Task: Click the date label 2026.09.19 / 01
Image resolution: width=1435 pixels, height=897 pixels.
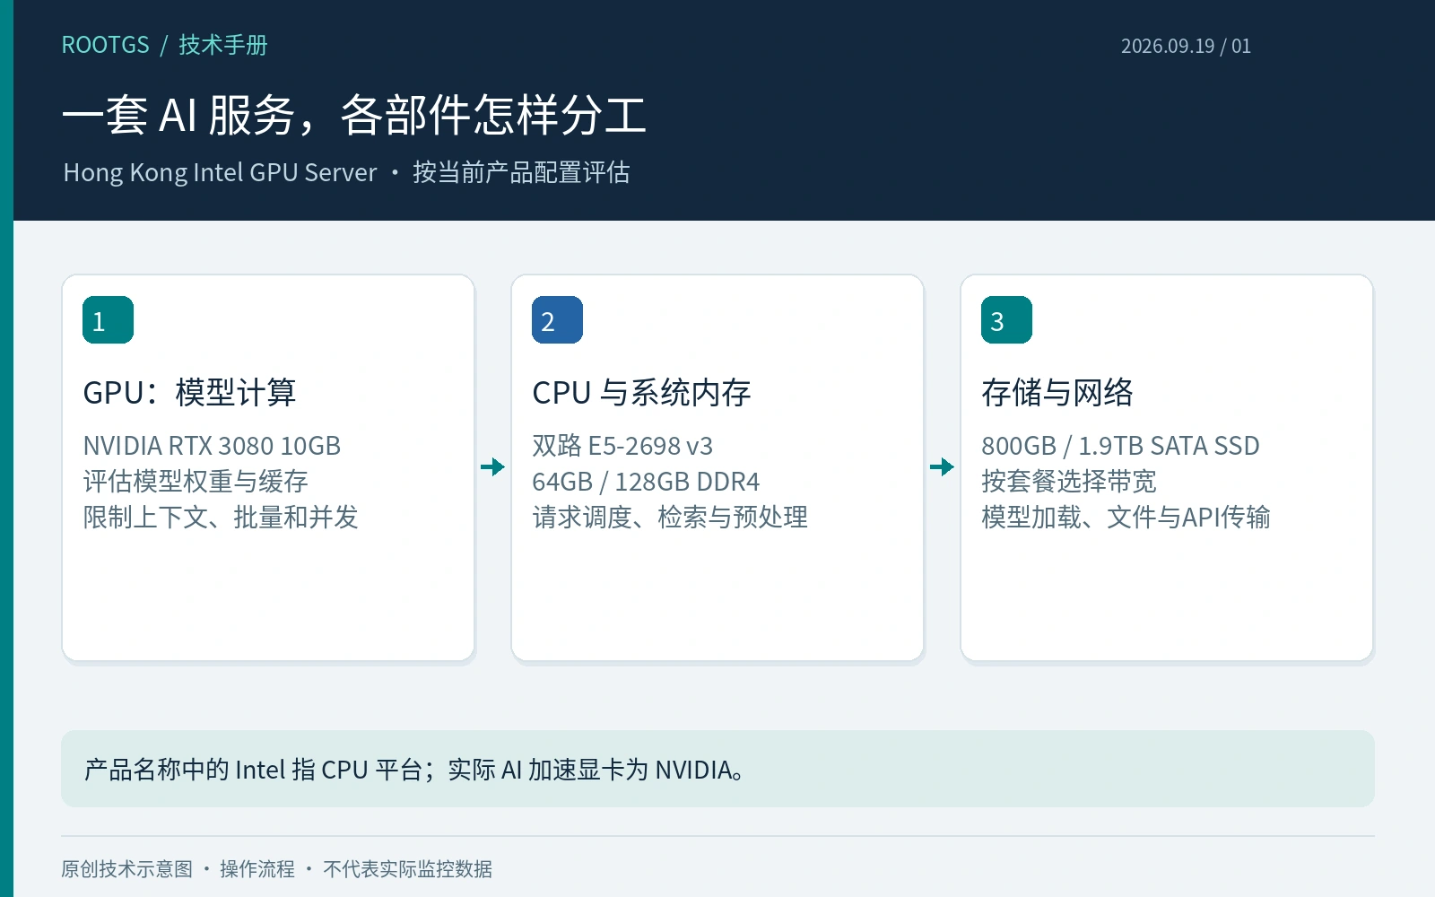Action: (x=1186, y=46)
